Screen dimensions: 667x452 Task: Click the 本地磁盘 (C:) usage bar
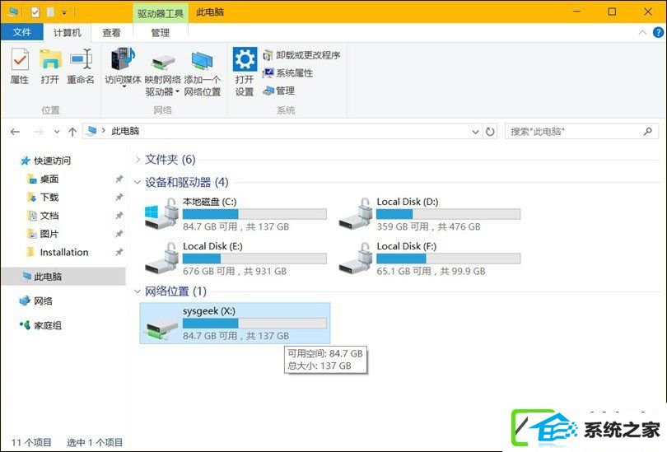[254, 214]
